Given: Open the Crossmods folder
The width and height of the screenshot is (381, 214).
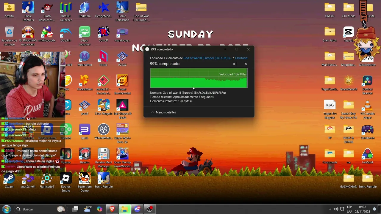Looking at the screenshot, I should pos(330,156).
